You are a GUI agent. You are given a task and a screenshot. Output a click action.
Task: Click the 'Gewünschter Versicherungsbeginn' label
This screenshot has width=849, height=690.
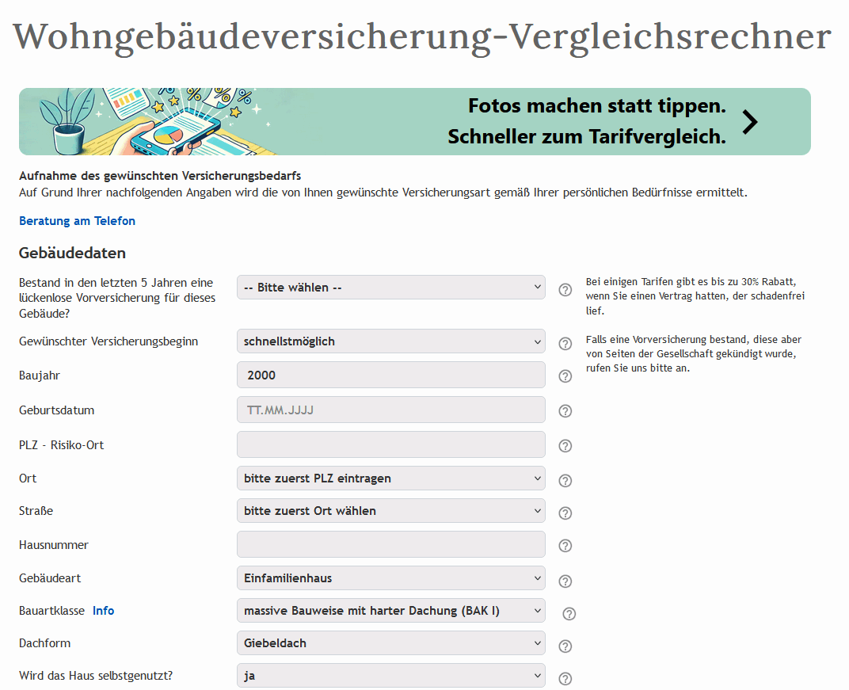pos(109,341)
